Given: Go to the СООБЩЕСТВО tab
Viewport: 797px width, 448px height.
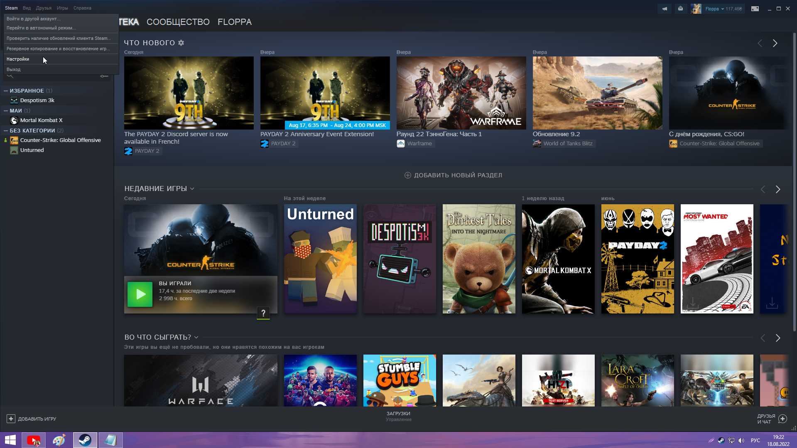Looking at the screenshot, I should point(178,22).
